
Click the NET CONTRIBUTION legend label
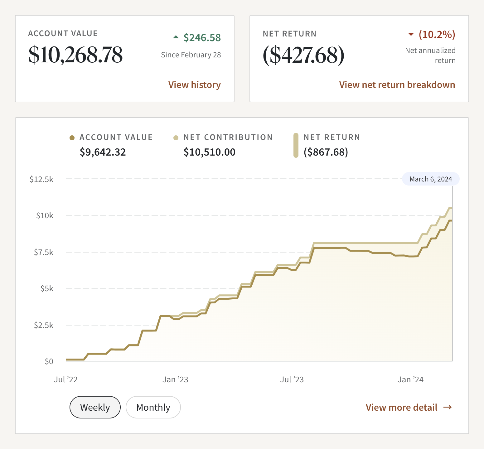[x=228, y=138]
